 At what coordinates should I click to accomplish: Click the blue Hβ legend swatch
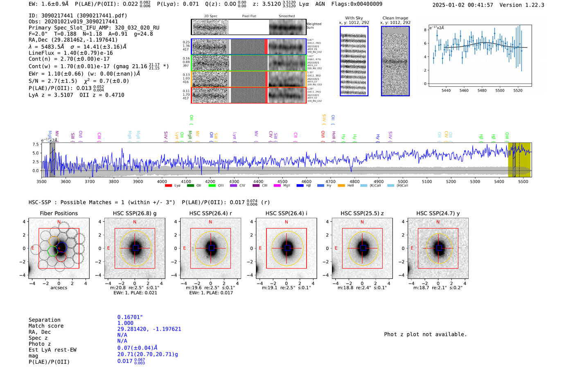pos(300,186)
